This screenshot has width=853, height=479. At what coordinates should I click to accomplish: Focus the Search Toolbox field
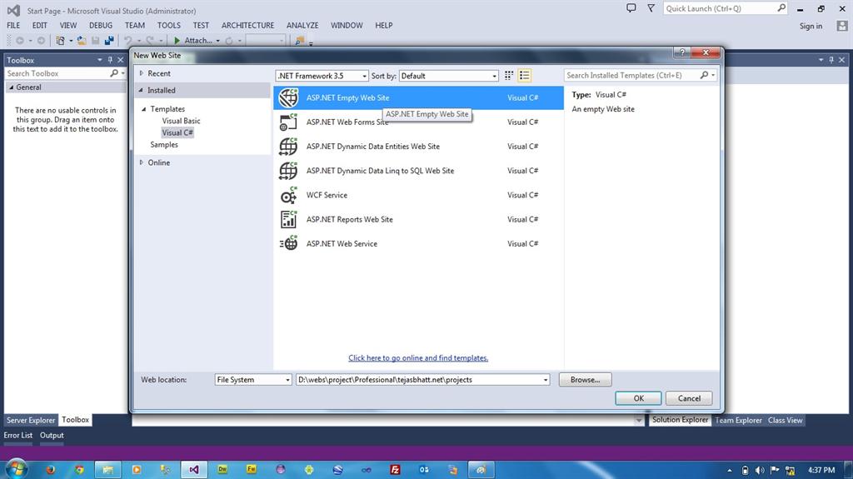click(57, 73)
